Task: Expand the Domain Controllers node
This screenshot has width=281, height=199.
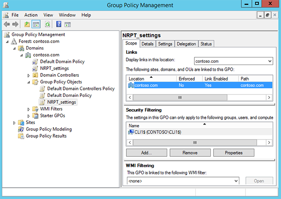Action: [29, 75]
